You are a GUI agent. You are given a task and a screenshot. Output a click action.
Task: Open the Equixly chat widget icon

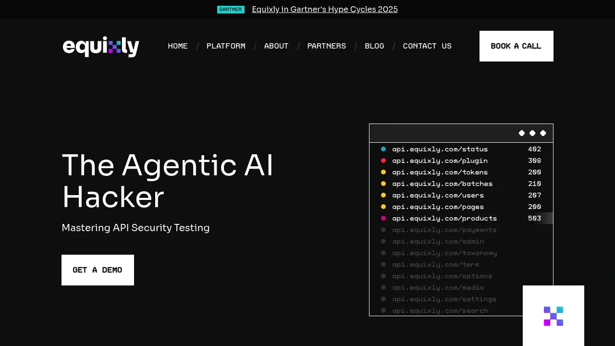click(x=553, y=316)
